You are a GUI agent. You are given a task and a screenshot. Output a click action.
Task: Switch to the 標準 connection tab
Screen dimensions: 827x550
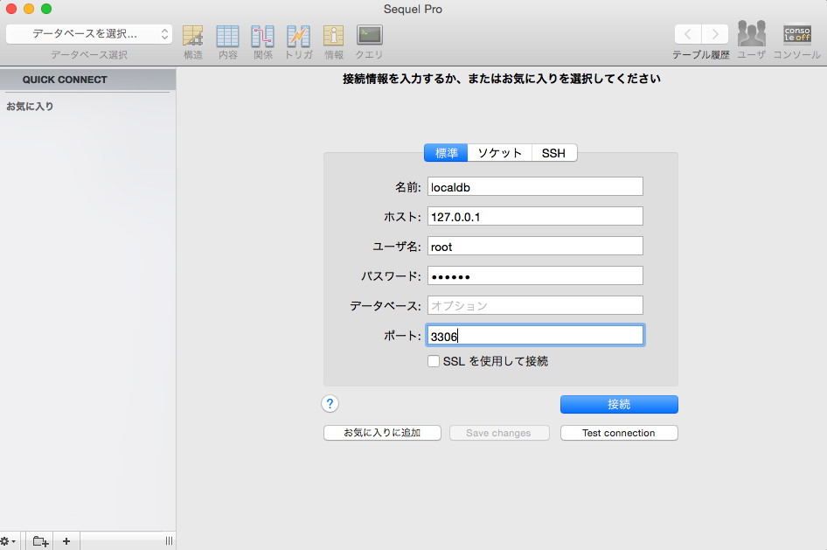coord(446,153)
